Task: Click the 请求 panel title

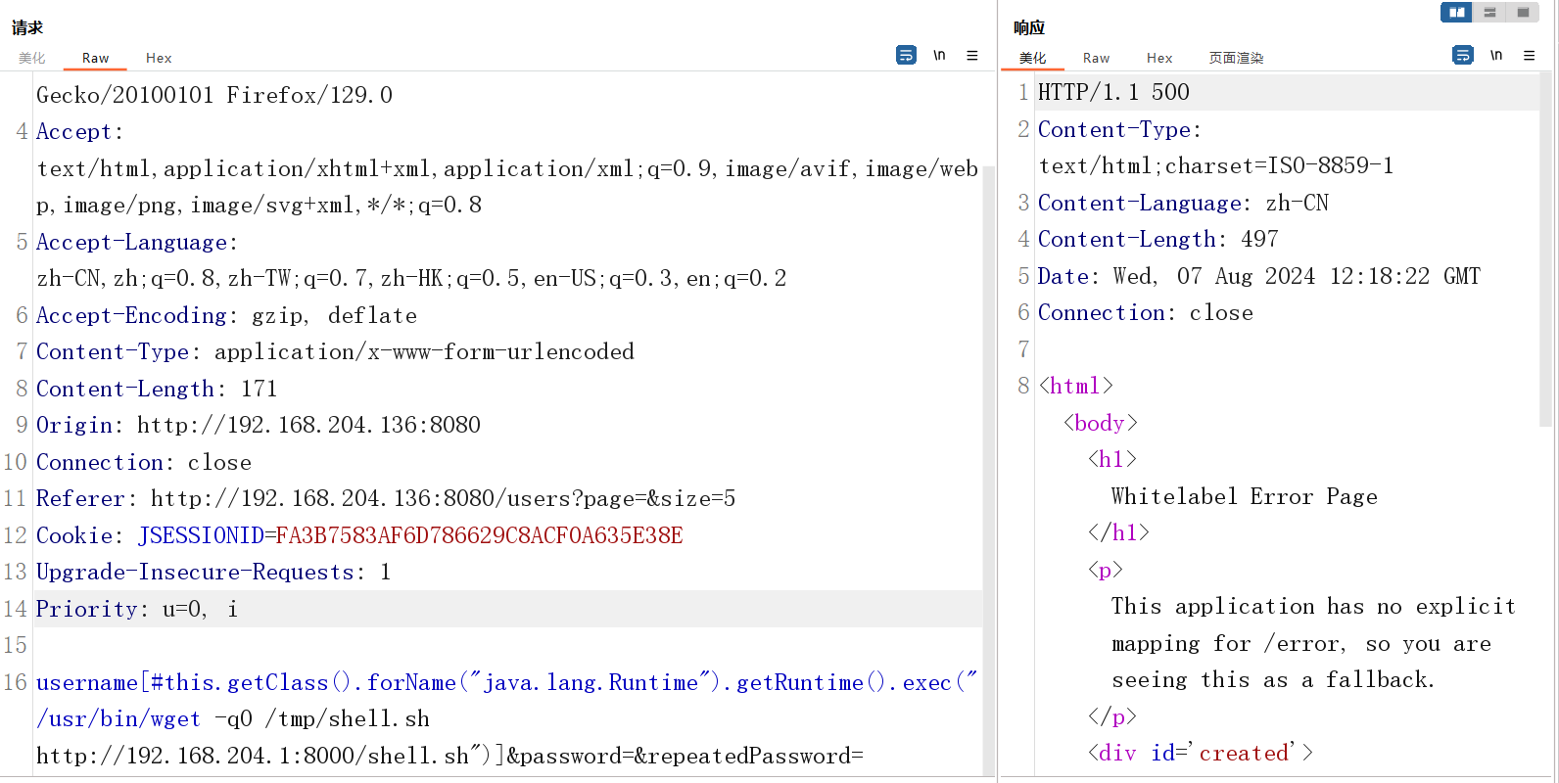Action: (x=27, y=27)
